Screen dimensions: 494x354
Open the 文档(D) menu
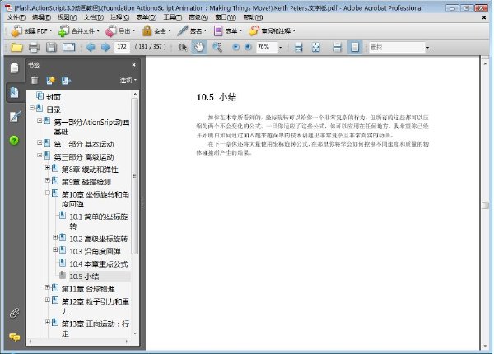(94, 17)
